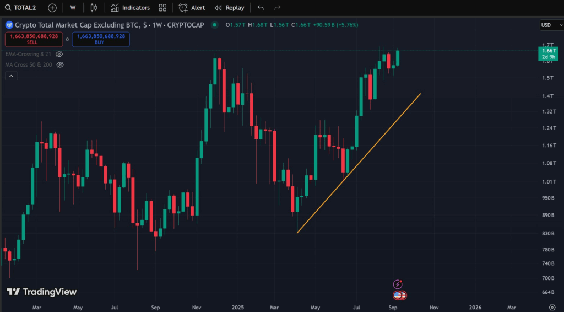
Task: Click the CRYPTOCAP symbol logo icon
Action: [x=9, y=25]
